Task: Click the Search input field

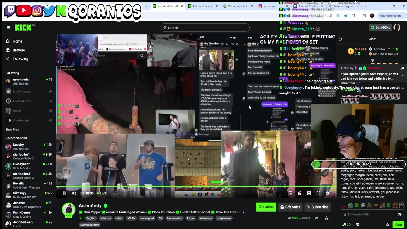Action: pos(205,28)
